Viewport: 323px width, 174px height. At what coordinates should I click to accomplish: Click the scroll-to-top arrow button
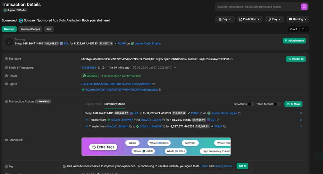[x=319, y=156]
